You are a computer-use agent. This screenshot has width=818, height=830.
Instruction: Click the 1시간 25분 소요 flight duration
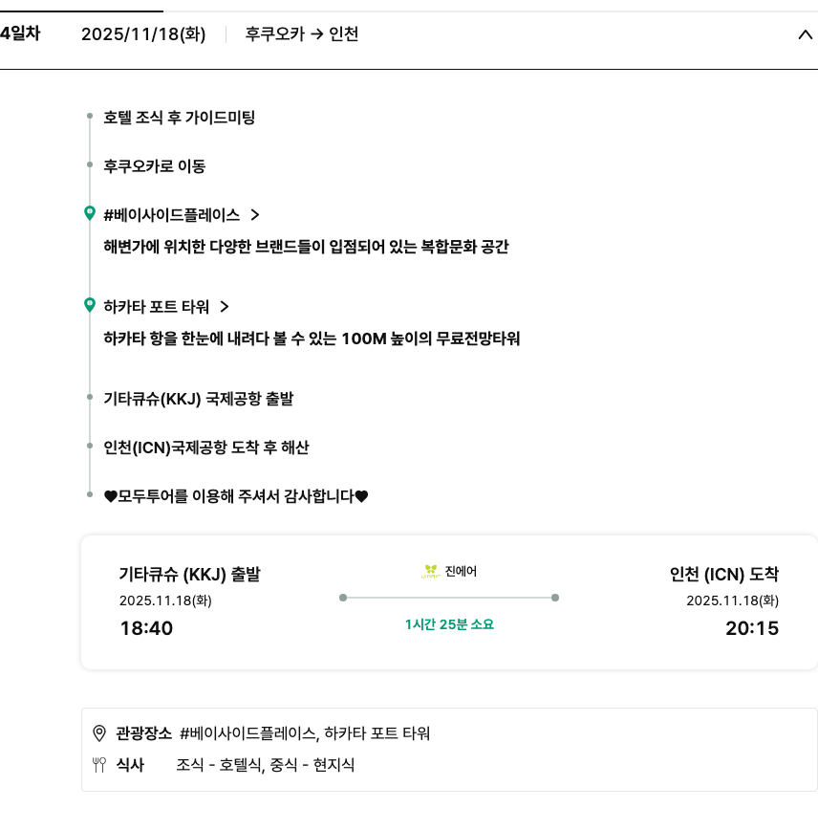[x=449, y=624]
